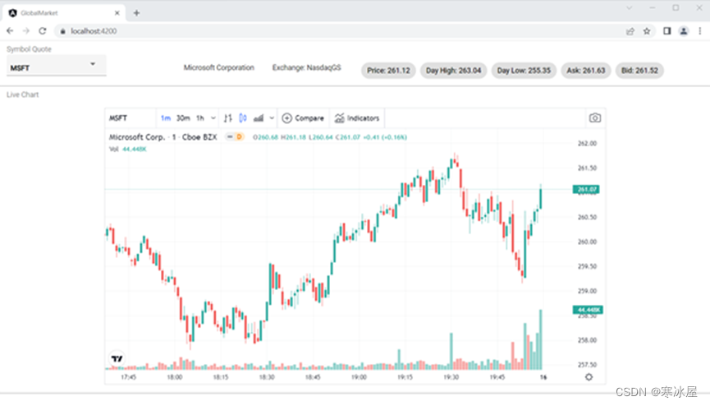Click the Microsoft Corp. chart title legend
This screenshot has height=406, width=710.
pos(163,137)
